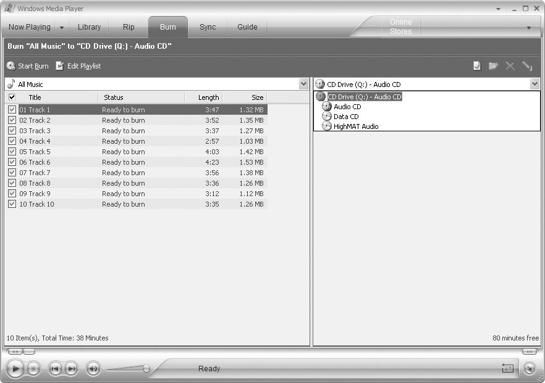Open the title bar menu arrow
This screenshot has width=545, height=383.
click(499, 9)
